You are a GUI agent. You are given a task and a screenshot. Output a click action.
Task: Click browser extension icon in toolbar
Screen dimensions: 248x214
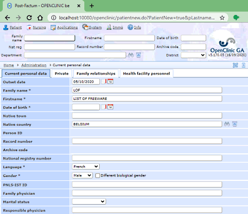point(236,18)
